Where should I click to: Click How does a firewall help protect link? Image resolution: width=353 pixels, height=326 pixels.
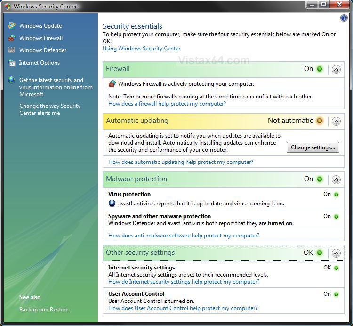pyautogui.click(x=167, y=104)
